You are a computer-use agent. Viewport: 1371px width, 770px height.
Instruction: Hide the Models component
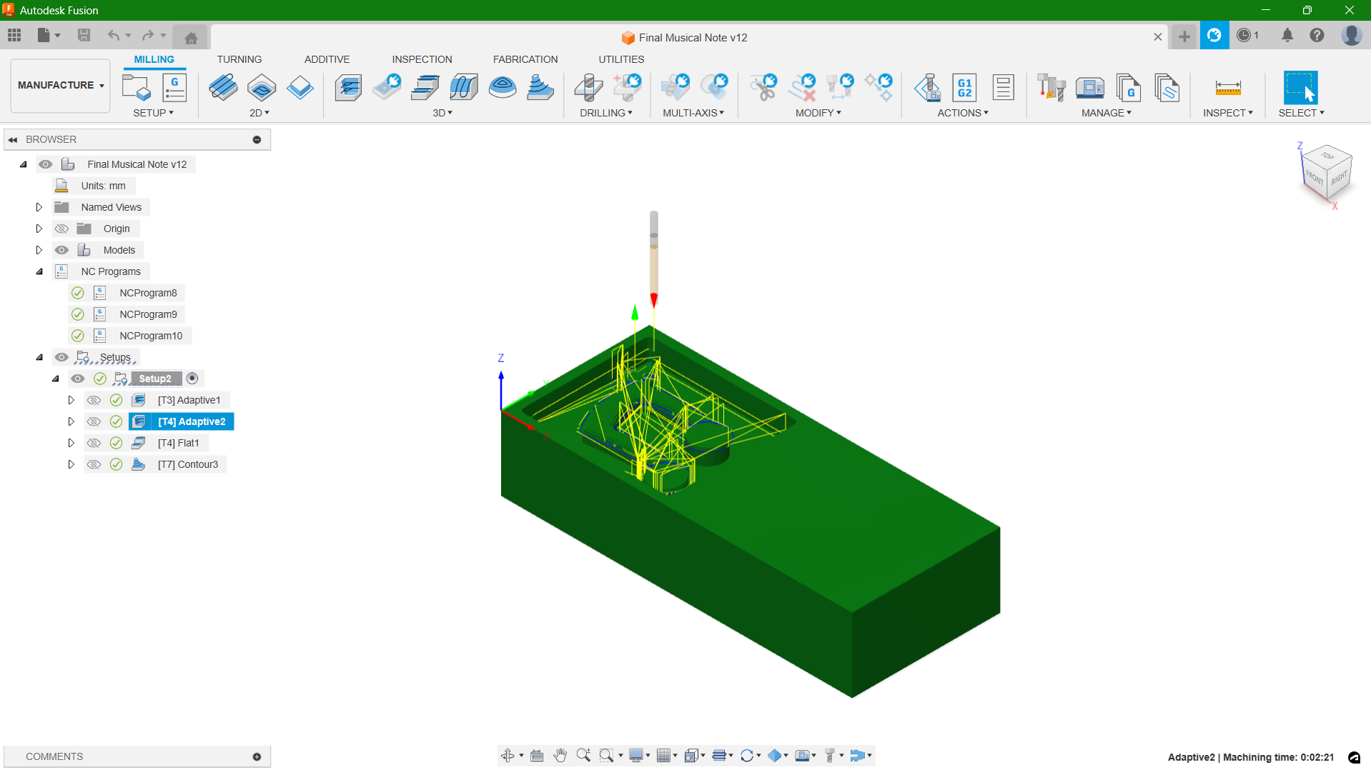pos(62,250)
